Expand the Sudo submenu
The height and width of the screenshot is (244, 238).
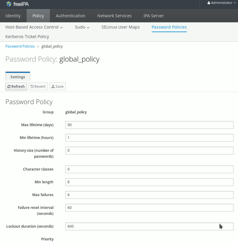pyautogui.click(x=82, y=27)
